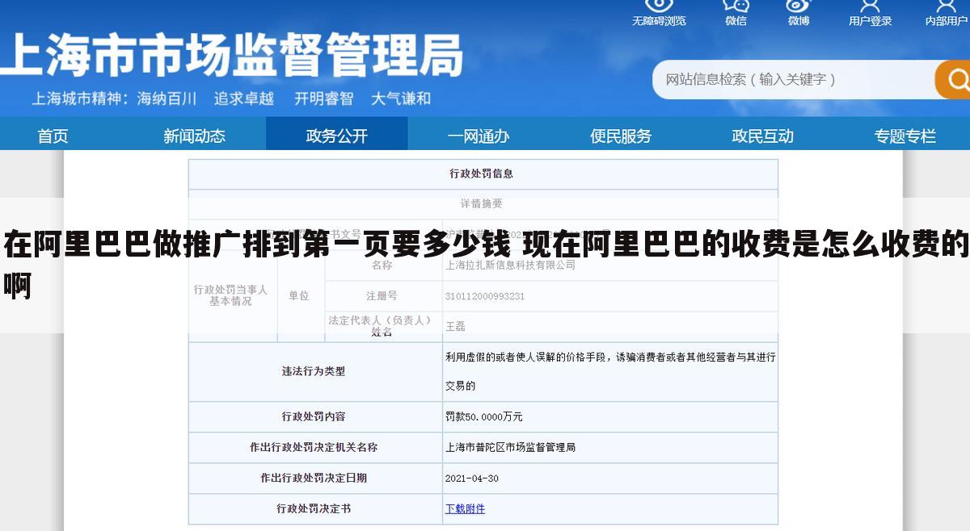Click the 违法行为类型 row label

coord(314,371)
